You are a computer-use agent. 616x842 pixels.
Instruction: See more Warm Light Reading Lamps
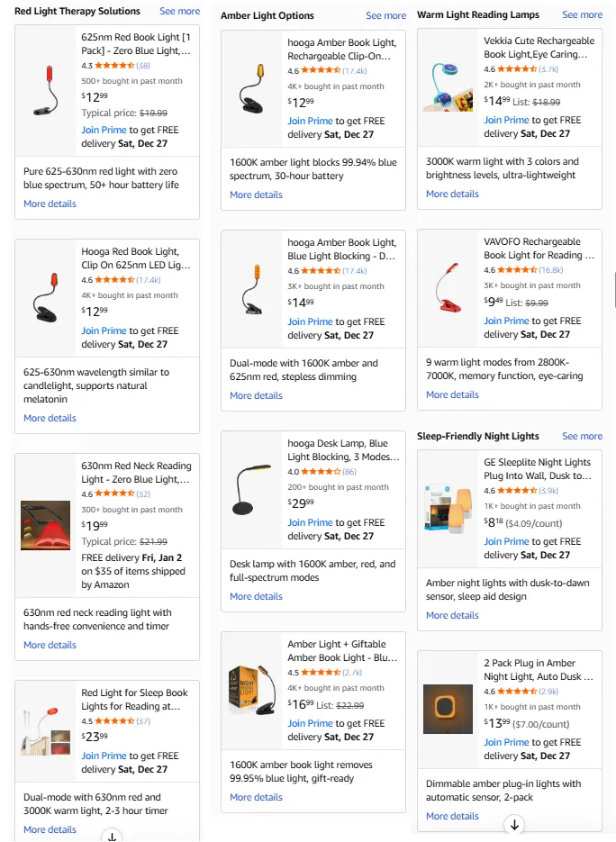click(x=583, y=15)
